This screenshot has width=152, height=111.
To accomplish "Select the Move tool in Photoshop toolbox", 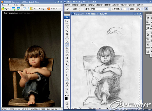I will click(x=67, y=21).
